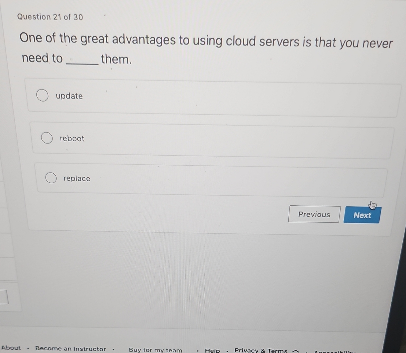This screenshot has width=406, height=353.
Task: Click the Next button
Action: (362, 215)
